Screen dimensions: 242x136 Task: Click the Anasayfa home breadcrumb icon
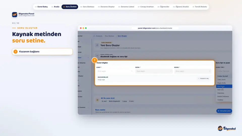coord(94,36)
